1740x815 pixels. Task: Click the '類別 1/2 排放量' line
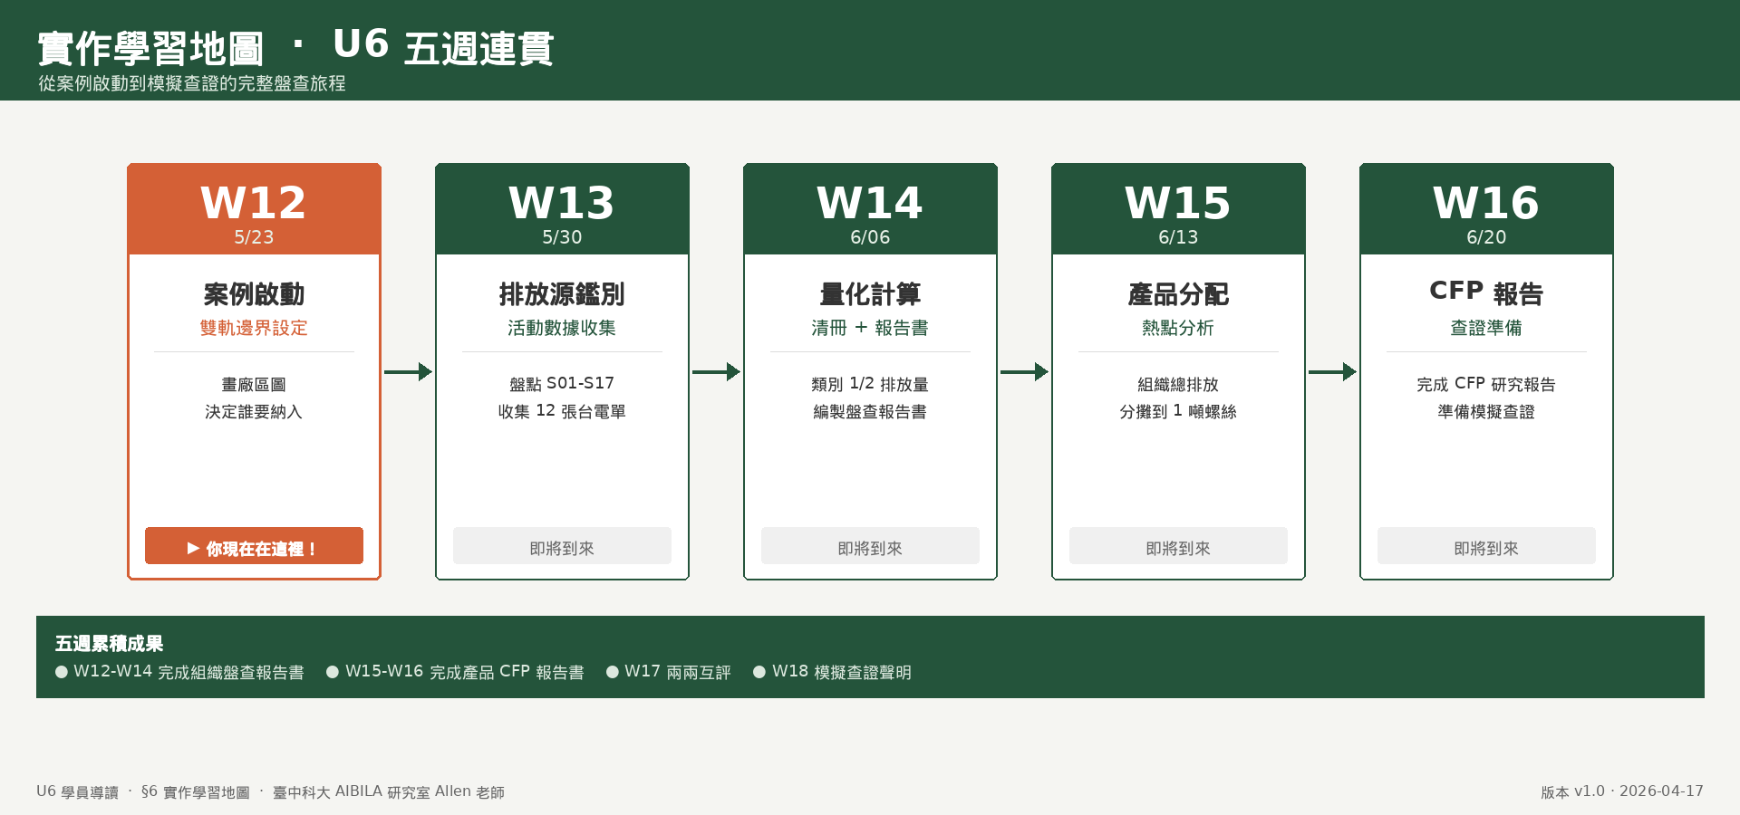pyautogui.click(x=870, y=384)
